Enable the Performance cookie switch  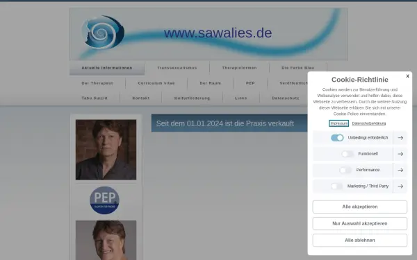pyautogui.click(x=345, y=170)
